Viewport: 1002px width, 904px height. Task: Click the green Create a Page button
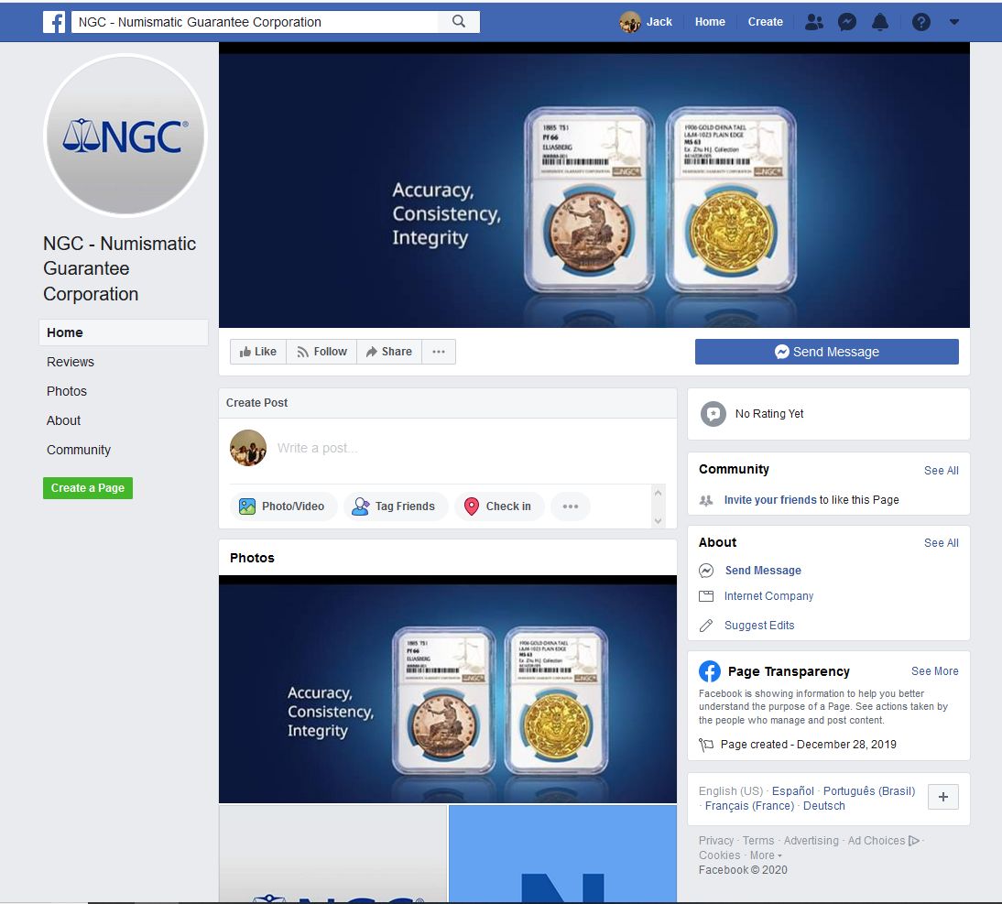tap(88, 488)
